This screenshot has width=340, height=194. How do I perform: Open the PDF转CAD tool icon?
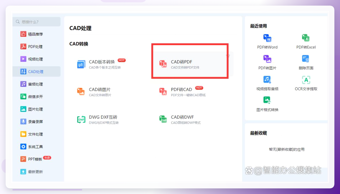pyautogui.click(x=163, y=92)
